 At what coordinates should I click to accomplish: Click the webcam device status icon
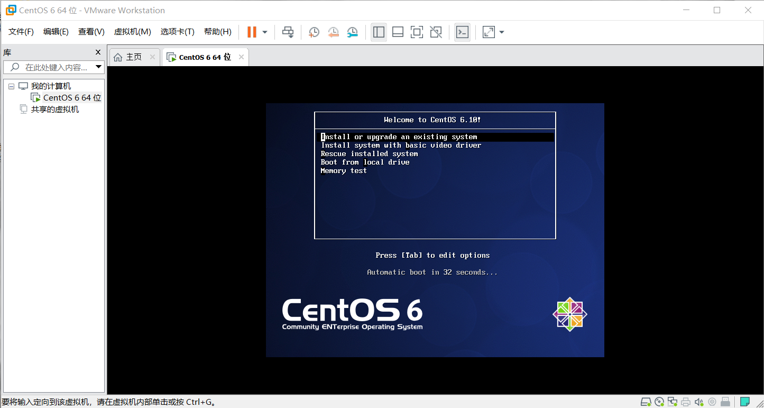click(x=712, y=402)
